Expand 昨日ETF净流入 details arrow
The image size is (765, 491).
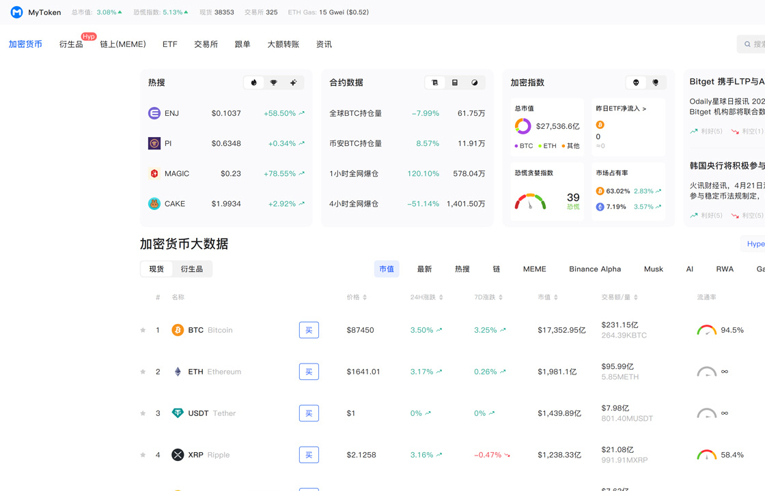pyautogui.click(x=644, y=109)
